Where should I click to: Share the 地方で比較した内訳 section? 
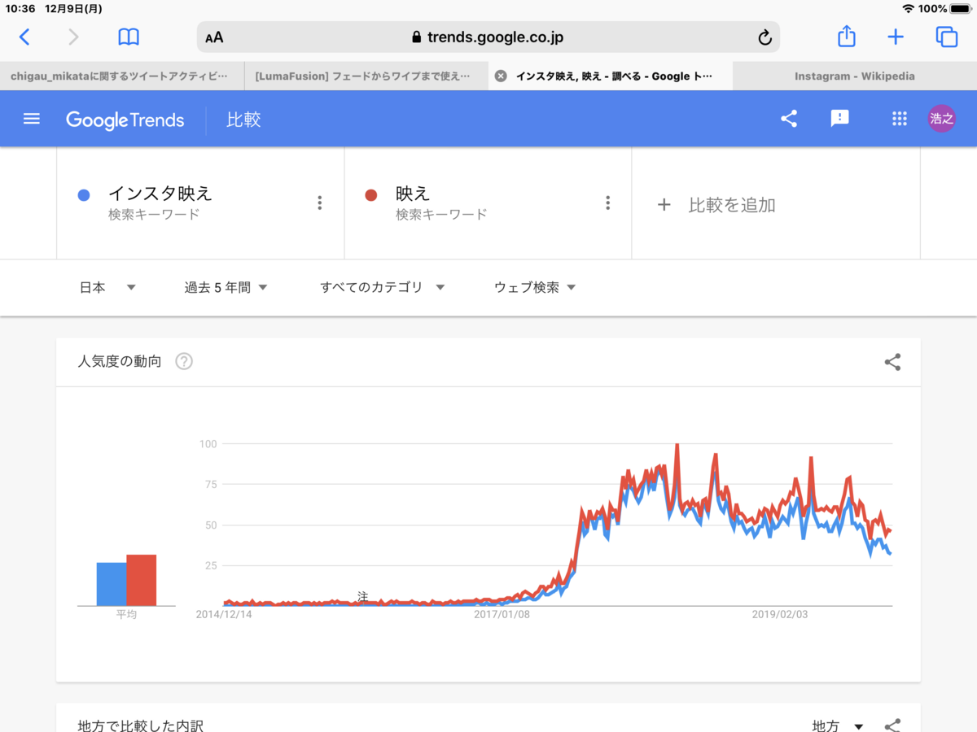tap(892, 725)
